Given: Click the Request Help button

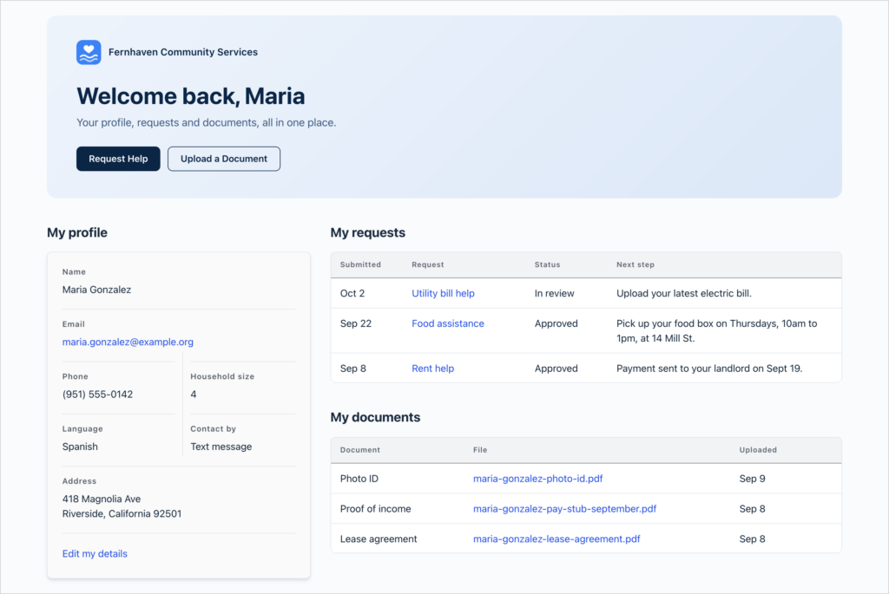Looking at the screenshot, I should [118, 159].
